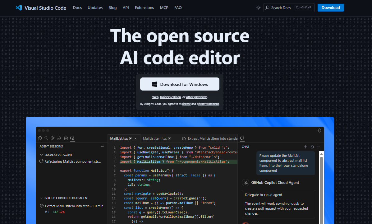372x224 pixels.
Task: Click the Ctrl+Shift+P shortcut badge
Action: coord(303,7)
